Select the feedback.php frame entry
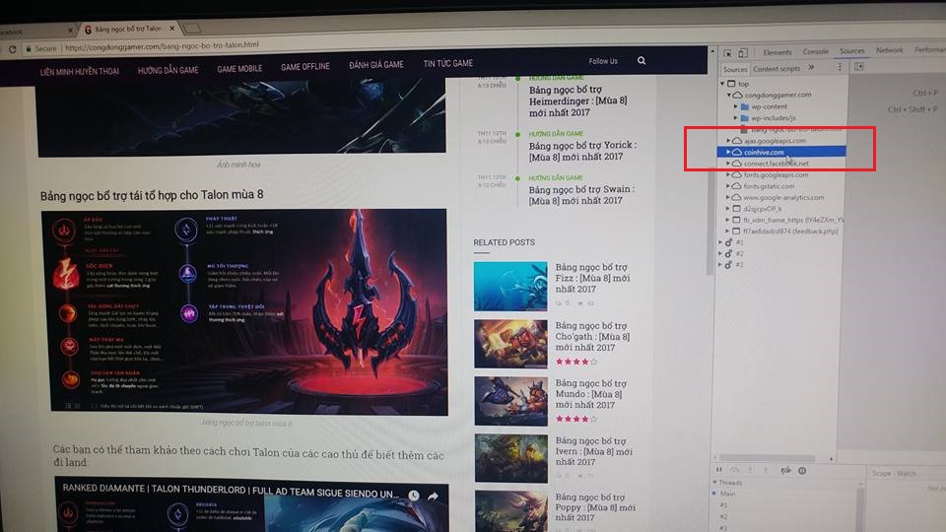The height and width of the screenshot is (532, 946). coord(790,231)
